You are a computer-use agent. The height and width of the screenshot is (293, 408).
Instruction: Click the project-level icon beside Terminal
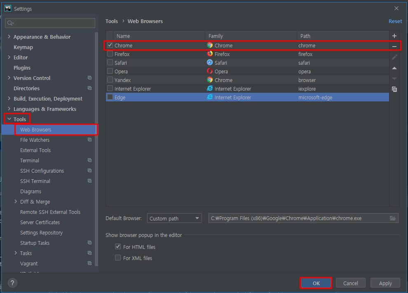[89, 160]
